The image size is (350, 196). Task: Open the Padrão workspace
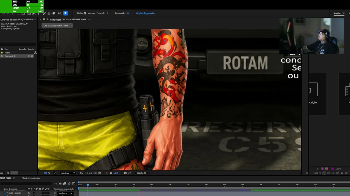click(x=337, y=13)
